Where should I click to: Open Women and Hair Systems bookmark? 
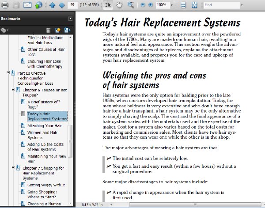(42, 135)
